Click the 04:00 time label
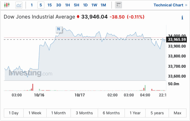The image size is (190, 121). tap(145, 95)
